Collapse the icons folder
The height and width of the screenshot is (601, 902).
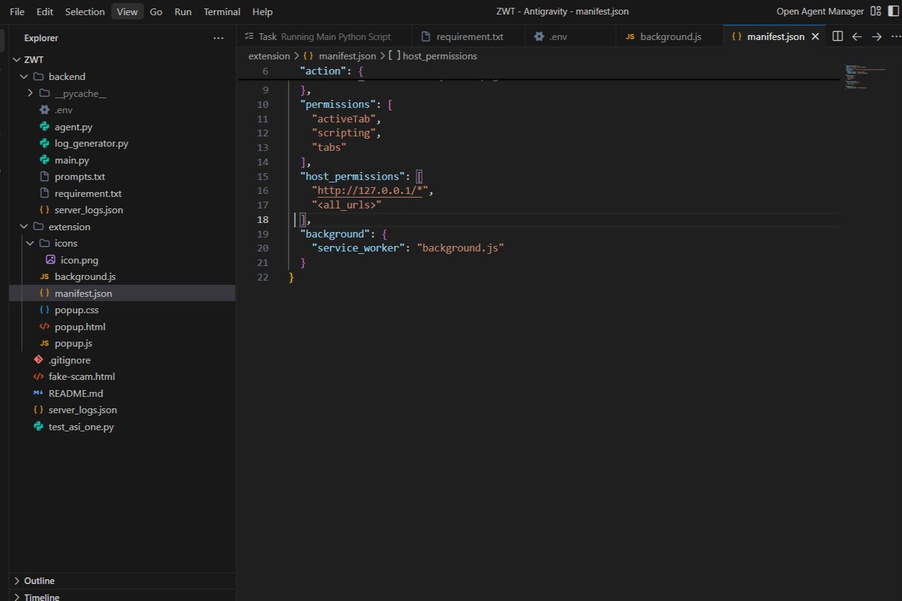click(30, 243)
